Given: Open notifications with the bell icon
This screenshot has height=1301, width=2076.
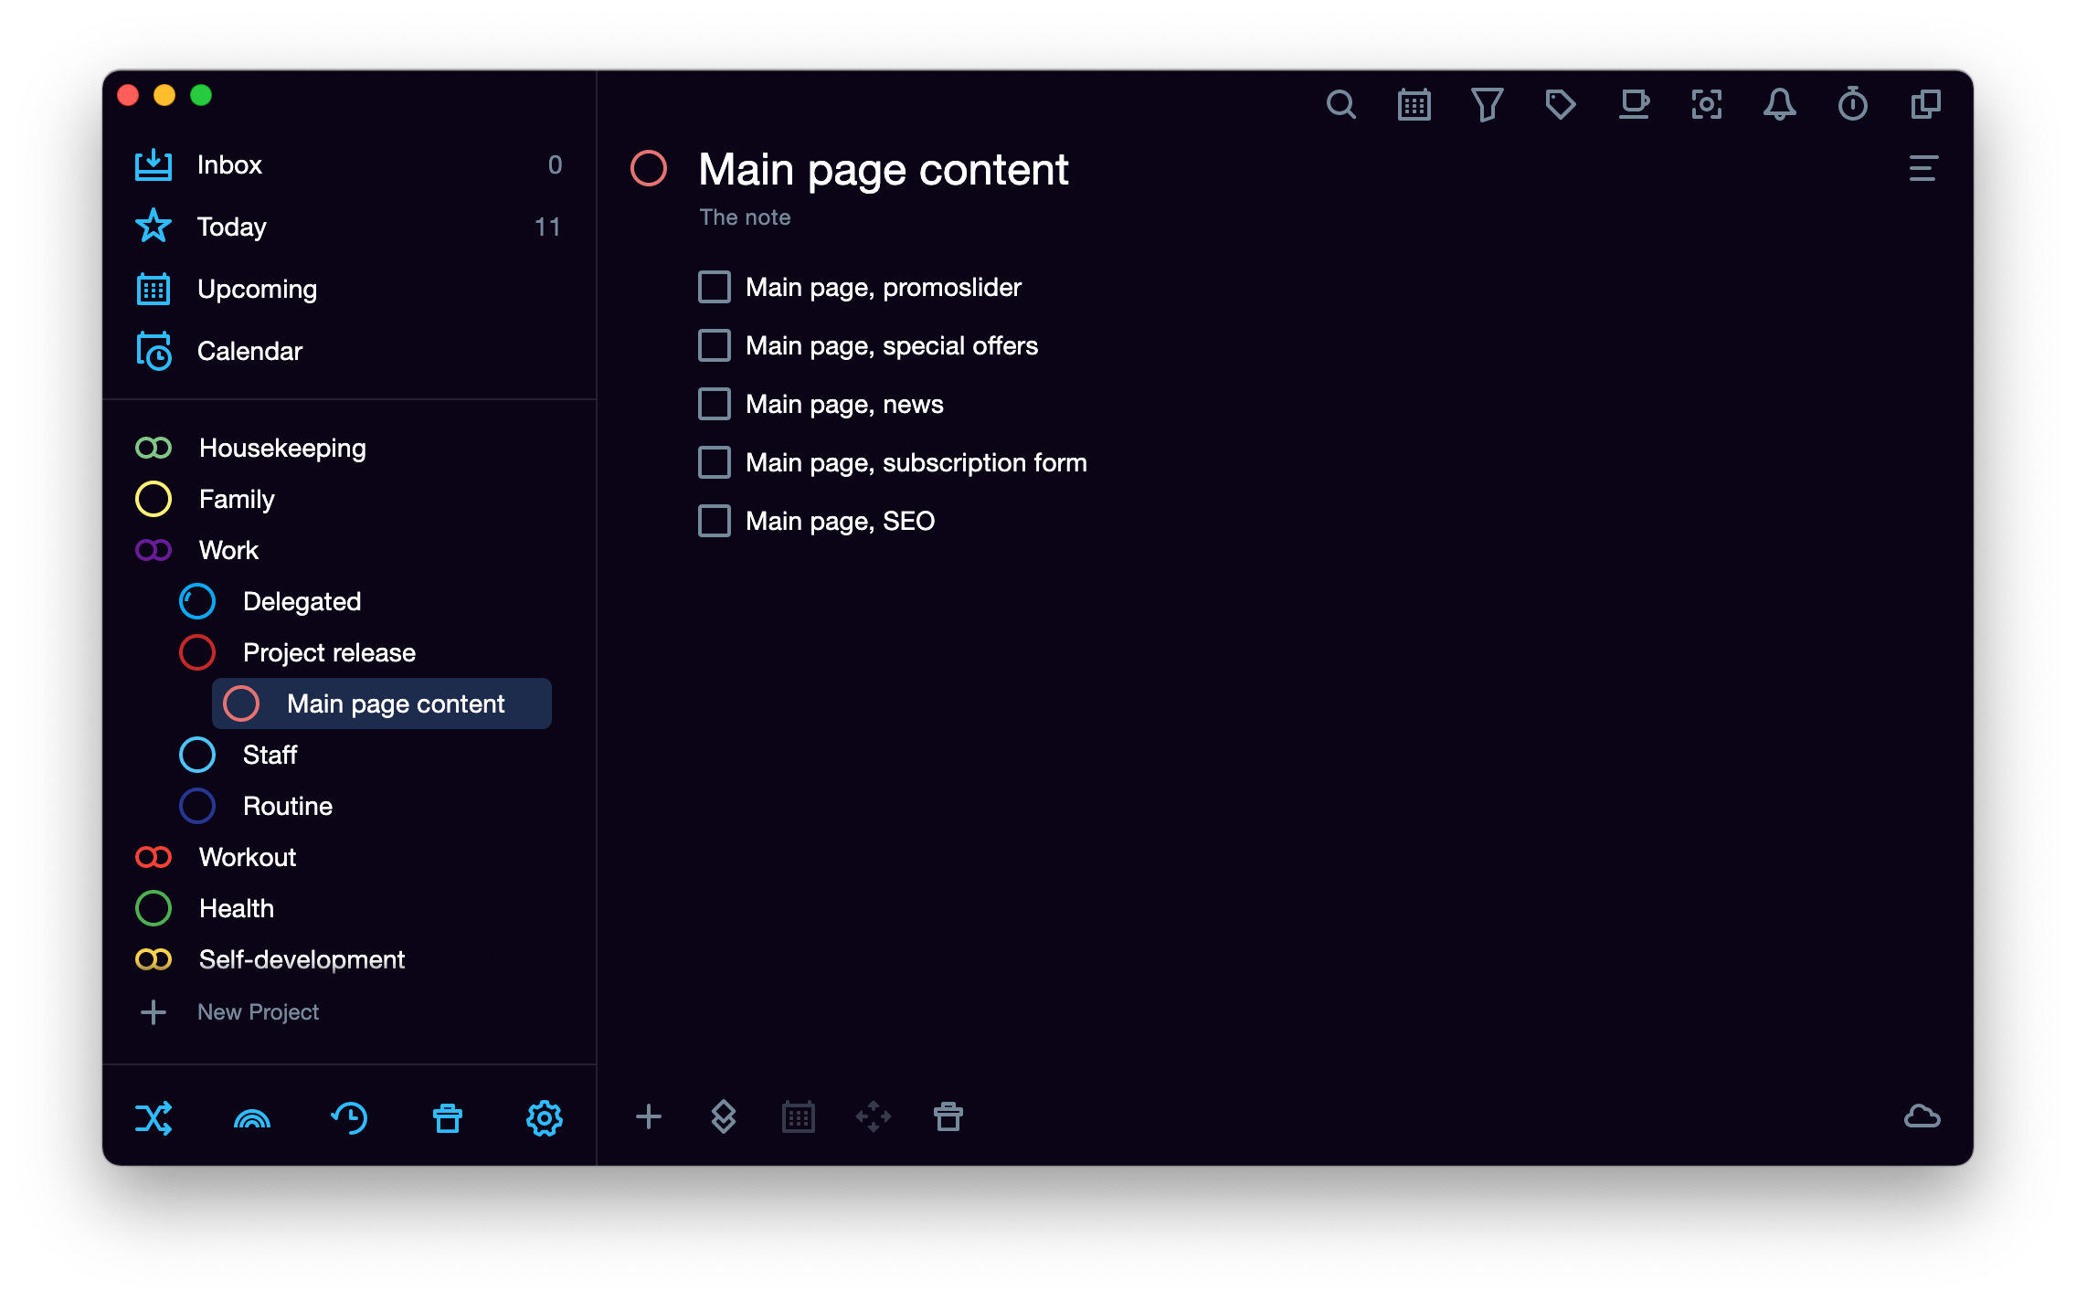Looking at the screenshot, I should point(1780,104).
